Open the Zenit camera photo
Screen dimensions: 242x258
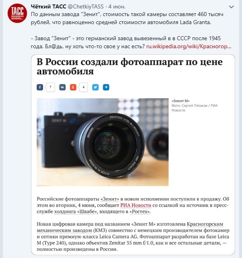(103, 142)
